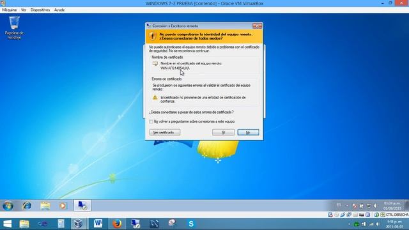Open the guest clock showing 01/08/2015
This screenshot has height=230, width=409.
coord(392,206)
